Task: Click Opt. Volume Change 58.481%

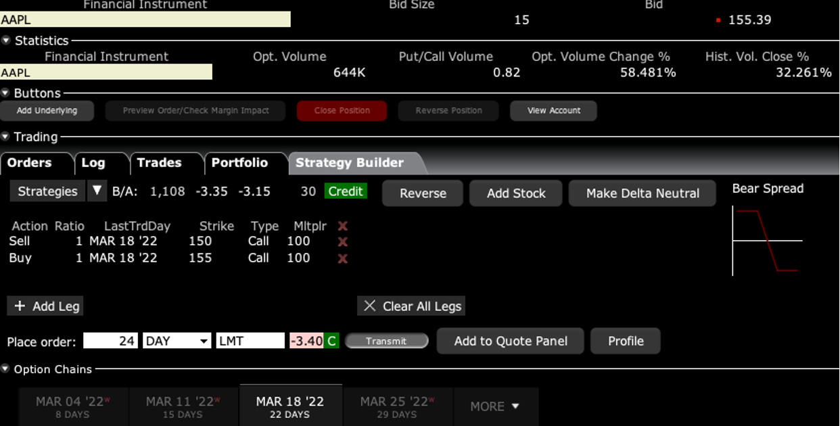Action: click(648, 72)
